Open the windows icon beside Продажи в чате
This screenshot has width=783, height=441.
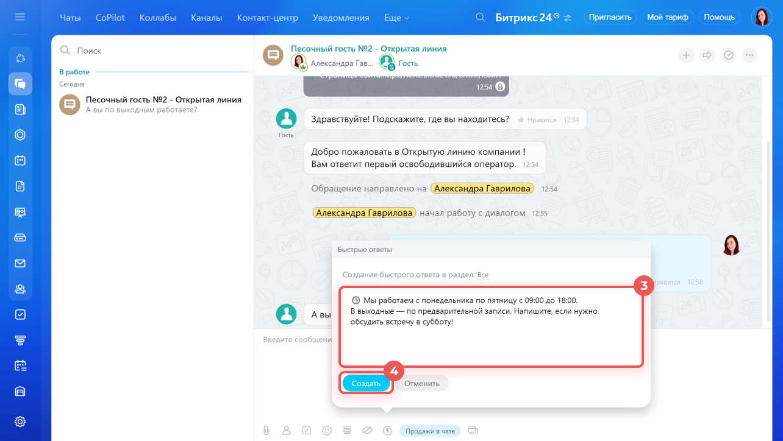pyautogui.click(x=473, y=431)
